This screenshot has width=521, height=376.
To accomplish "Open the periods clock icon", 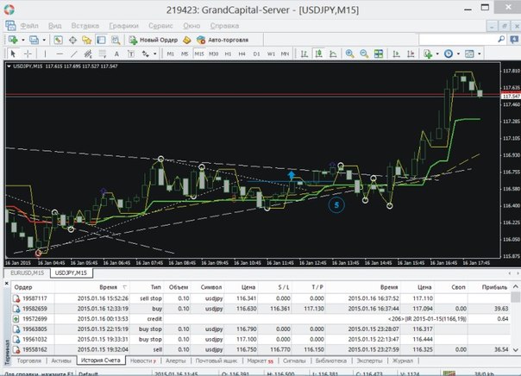I will click(449, 53).
